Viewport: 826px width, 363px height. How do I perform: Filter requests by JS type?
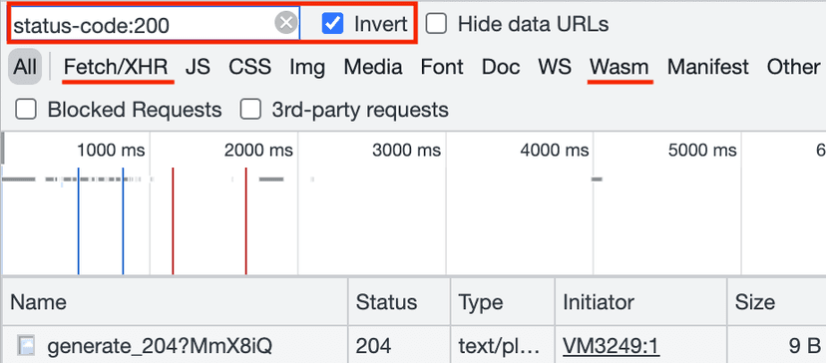coord(198,67)
